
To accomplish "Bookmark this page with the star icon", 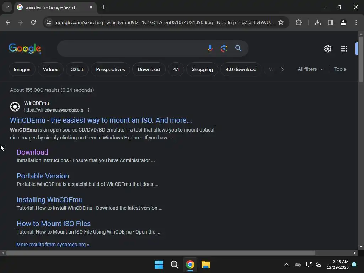I will [281, 22].
